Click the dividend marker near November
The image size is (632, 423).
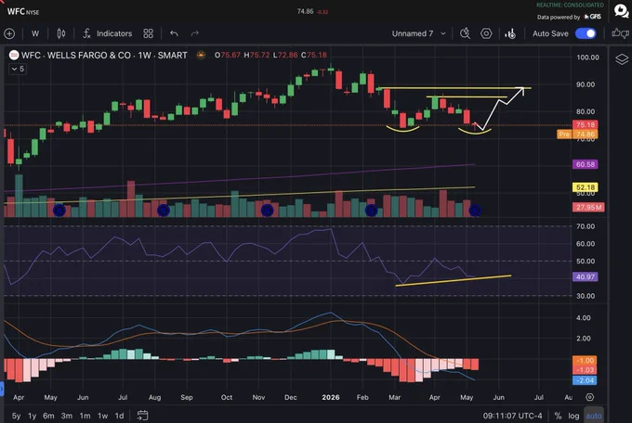pyautogui.click(x=268, y=210)
